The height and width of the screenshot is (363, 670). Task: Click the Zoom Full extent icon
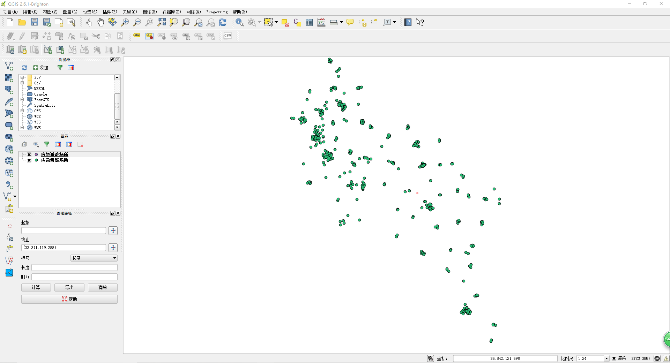click(162, 22)
